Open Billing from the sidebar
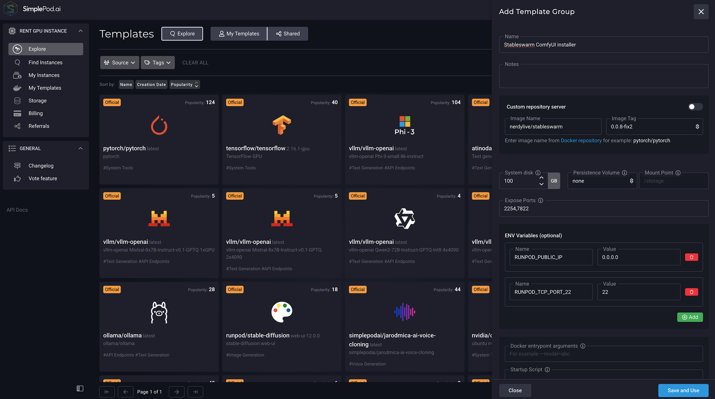The height and width of the screenshot is (399, 715). [36, 113]
